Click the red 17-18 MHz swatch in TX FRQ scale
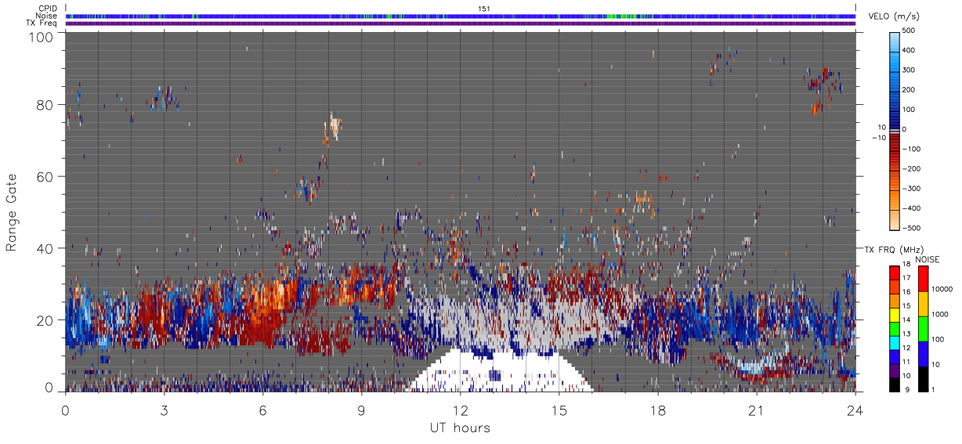This screenshot has height=444, width=962. tap(894, 273)
